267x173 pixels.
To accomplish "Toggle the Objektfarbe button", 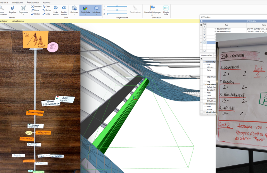I will 85,10.
